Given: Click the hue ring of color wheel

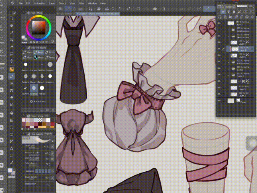Looking at the screenshot, I should click(x=39, y=16).
